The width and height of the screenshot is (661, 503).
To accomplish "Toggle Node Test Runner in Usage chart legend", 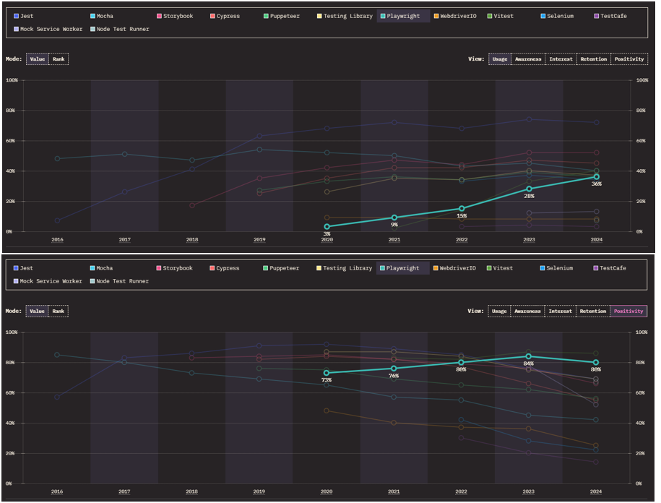I will pyautogui.click(x=120, y=29).
